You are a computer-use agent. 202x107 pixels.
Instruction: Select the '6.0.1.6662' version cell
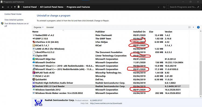point(170,83)
